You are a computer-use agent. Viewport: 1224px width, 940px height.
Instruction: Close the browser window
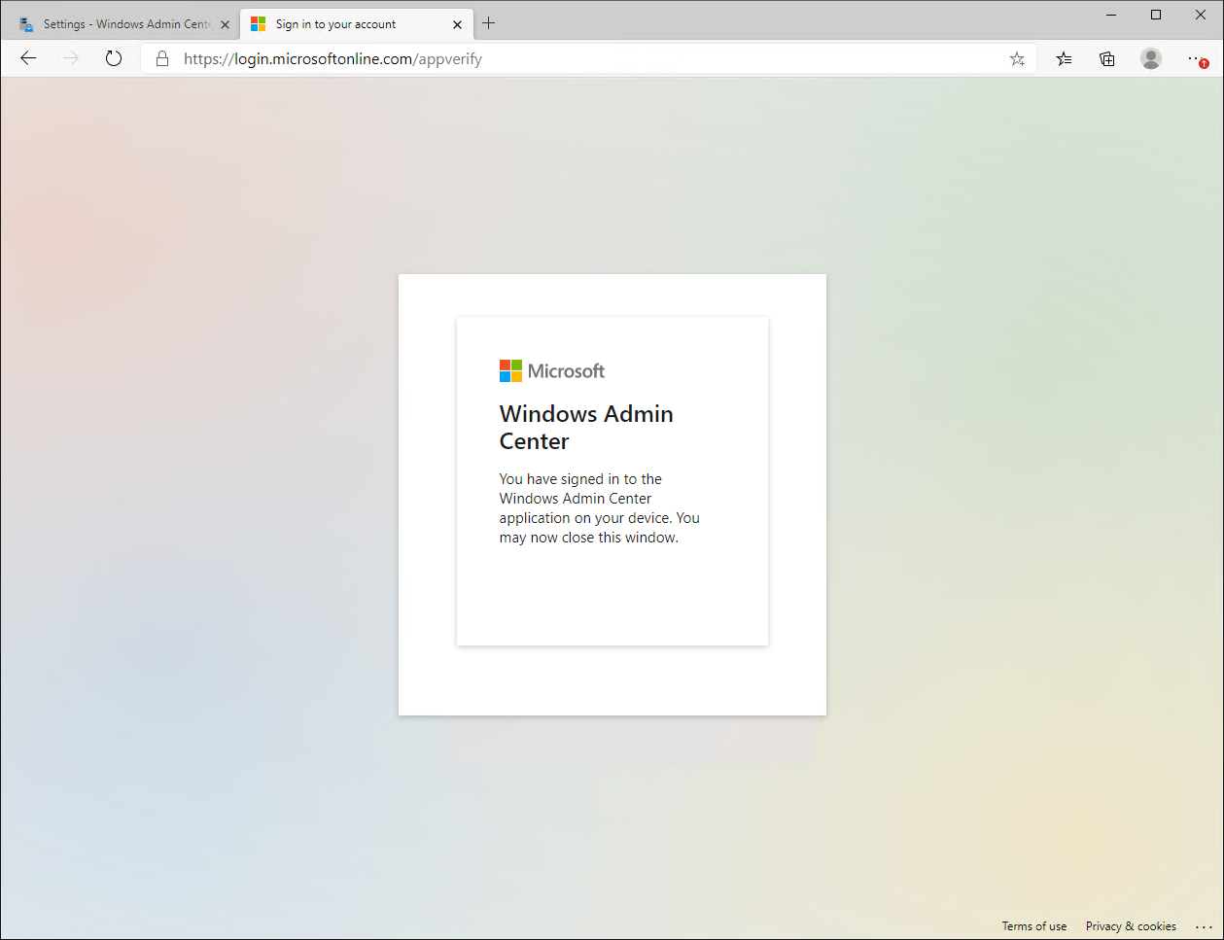1201,15
